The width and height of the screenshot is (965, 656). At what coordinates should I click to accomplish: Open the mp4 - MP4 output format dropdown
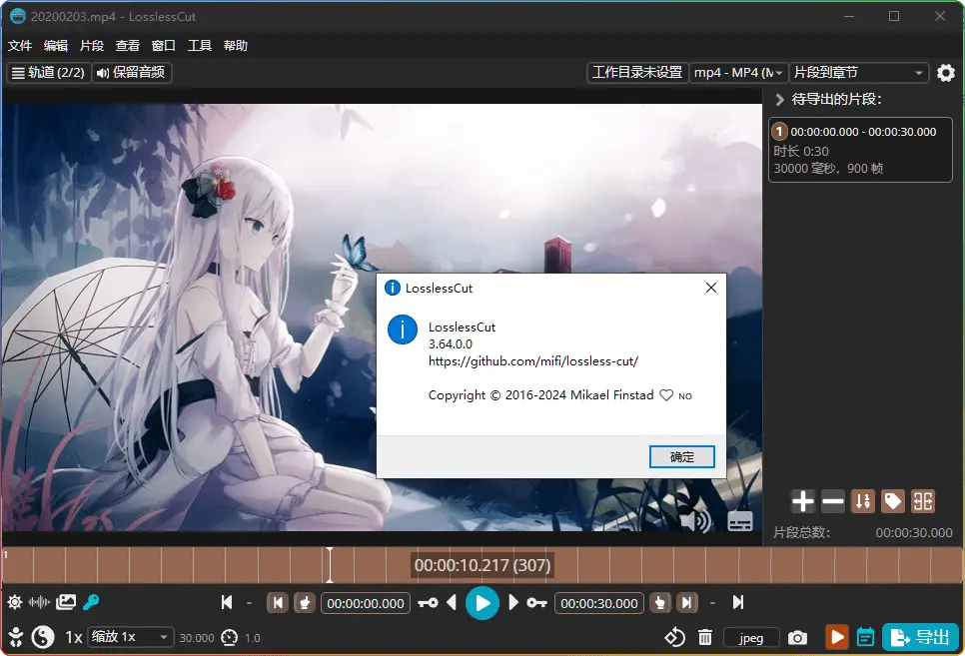coord(738,73)
